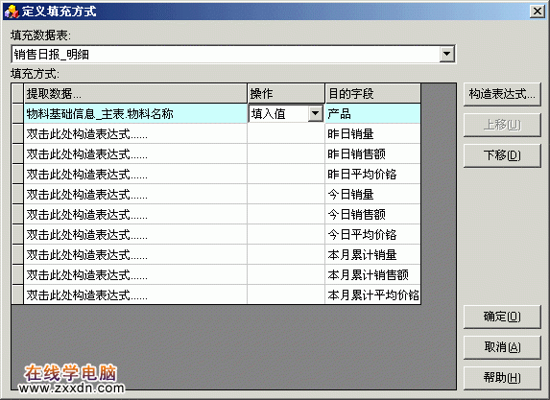
Task: Click the 上移(U) button
Action: [502, 125]
